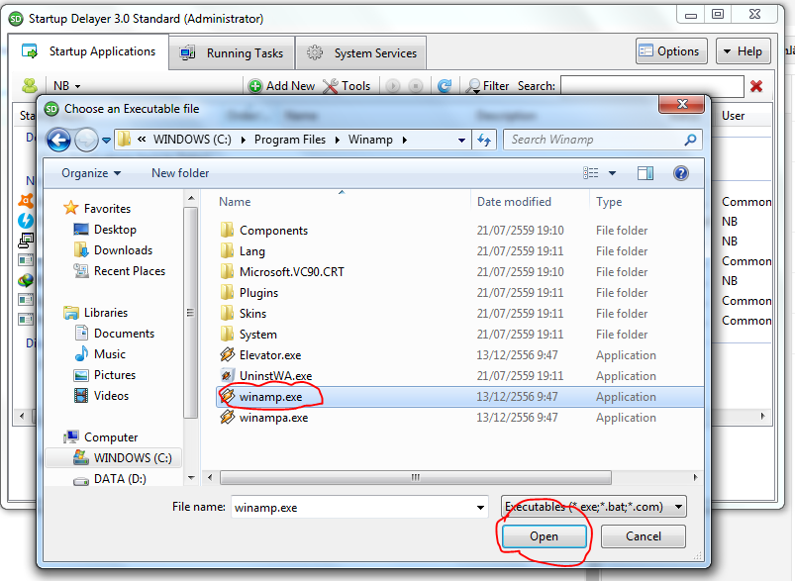
Task: Open the address bar previous locations dropdown
Action: [x=461, y=141]
